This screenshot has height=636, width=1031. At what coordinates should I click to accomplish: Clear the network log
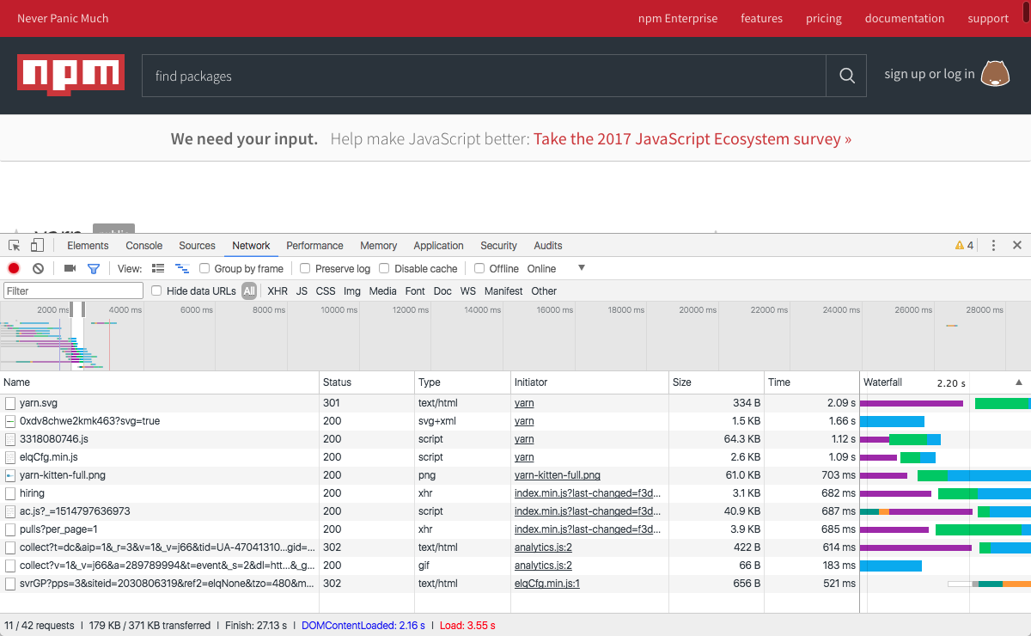[x=38, y=269]
